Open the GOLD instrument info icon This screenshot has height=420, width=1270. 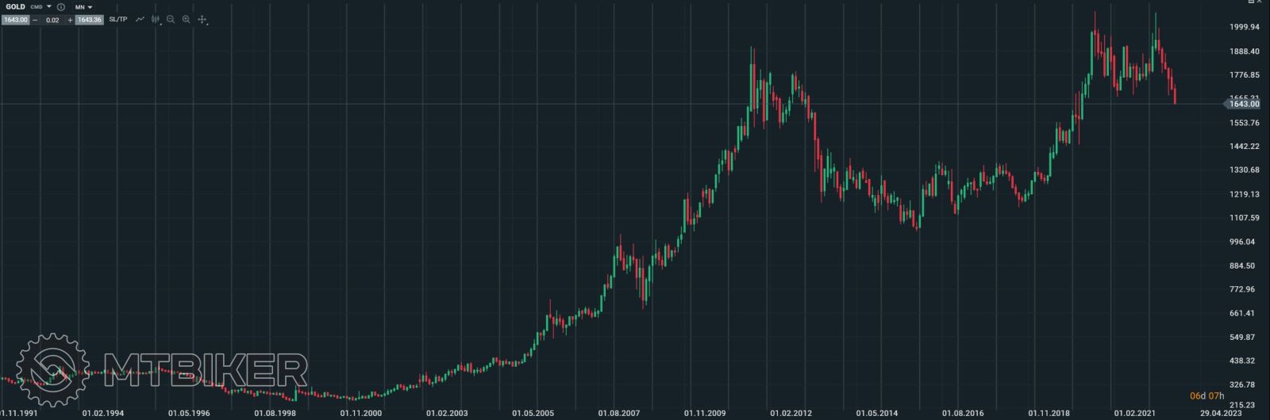(61, 7)
